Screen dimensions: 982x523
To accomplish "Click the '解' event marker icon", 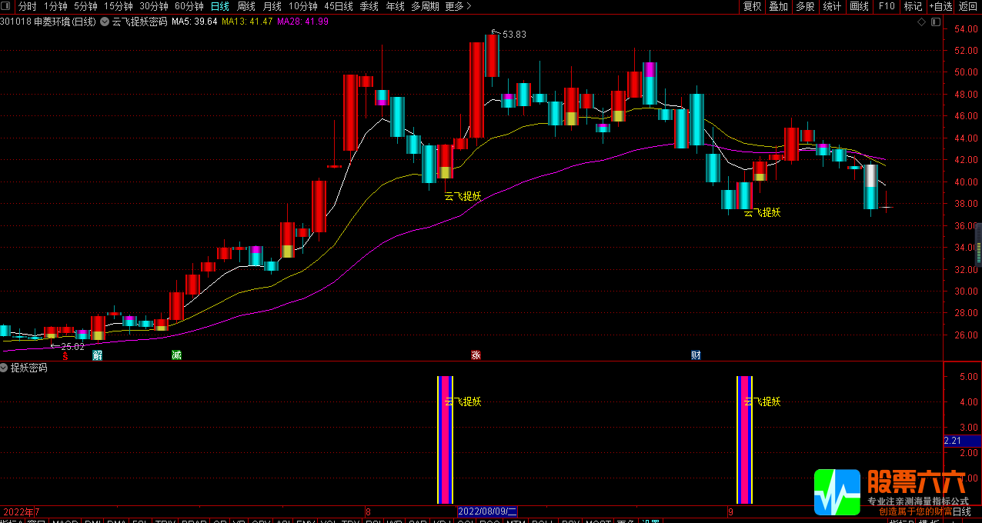I will [x=98, y=355].
